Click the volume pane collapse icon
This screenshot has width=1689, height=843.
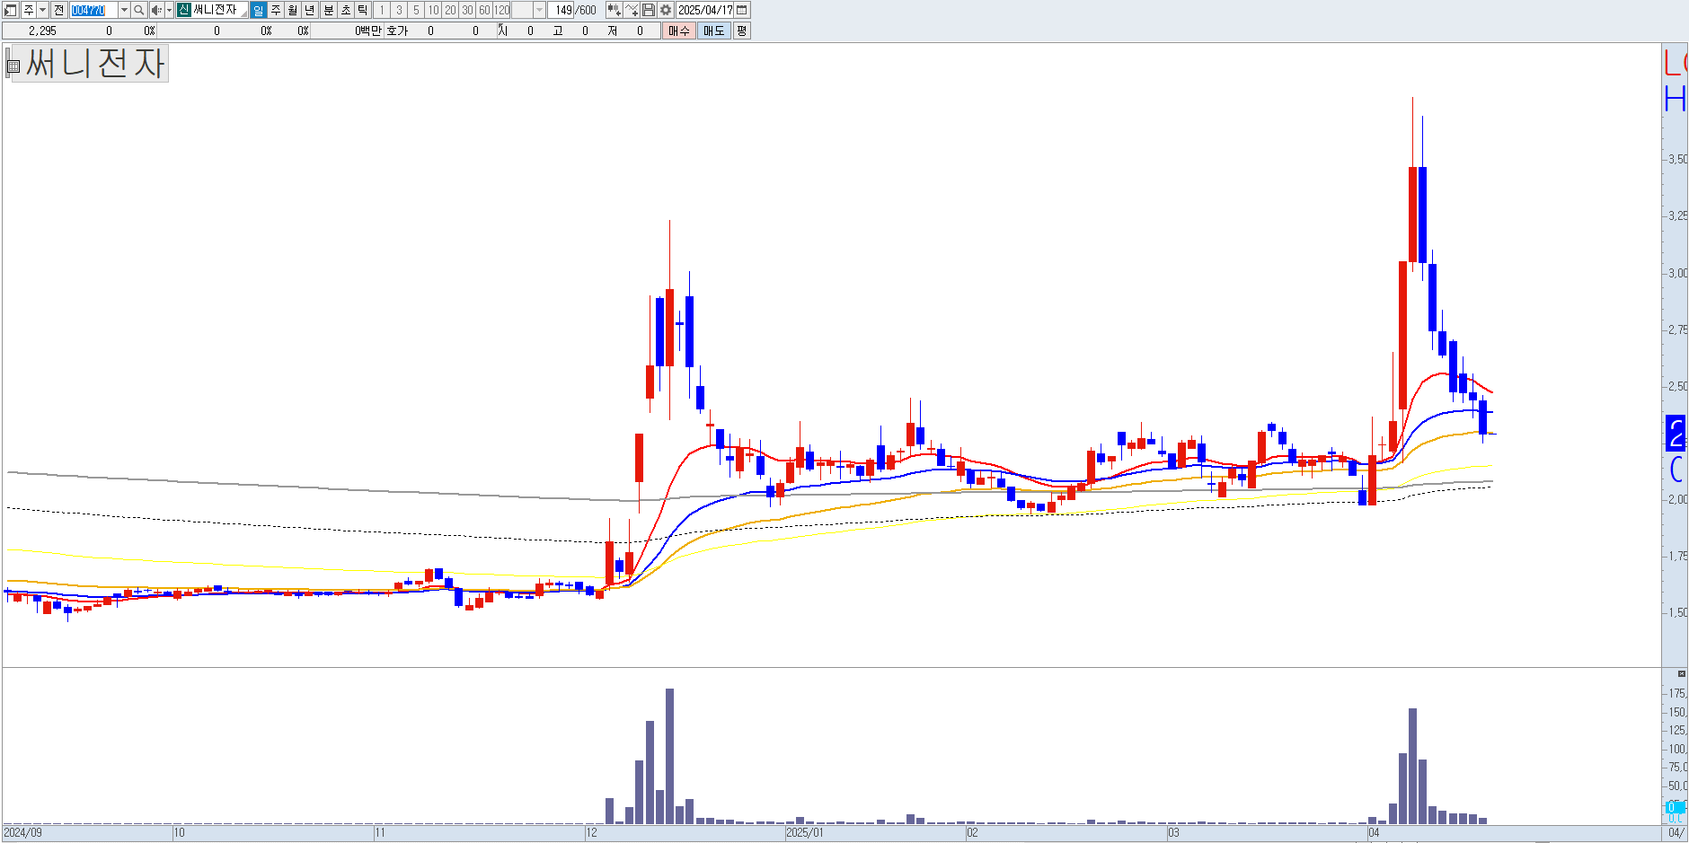point(1681,673)
